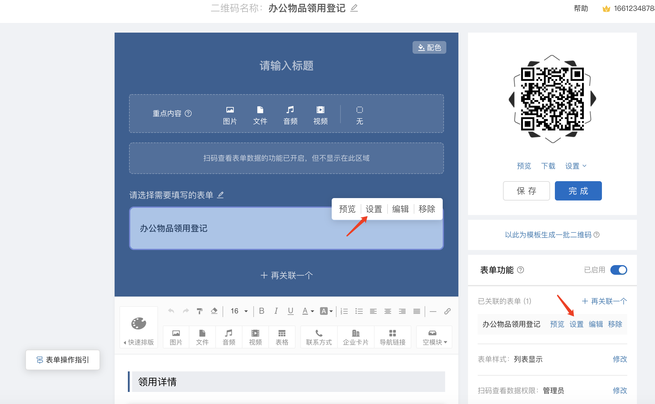The width and height of the screenshot is (655, 404).
Task: Open 以此为模板生成一批二维码 link
Action: coord(548,235)
